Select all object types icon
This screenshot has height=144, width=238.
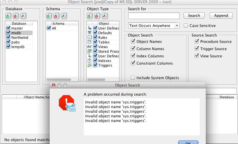click(90, 16)
